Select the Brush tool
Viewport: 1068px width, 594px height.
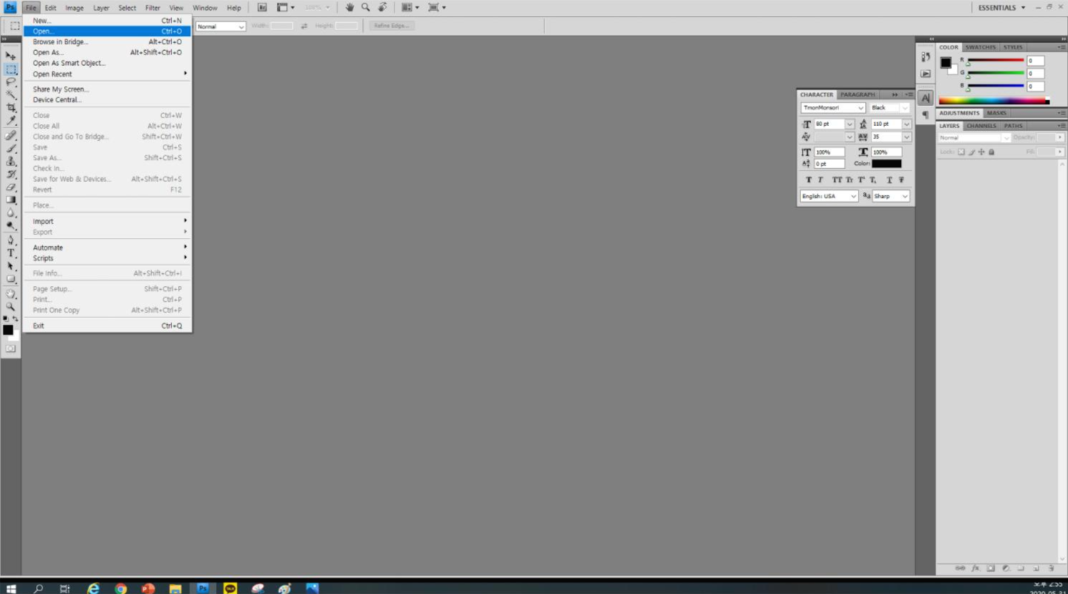click(11, 148)
